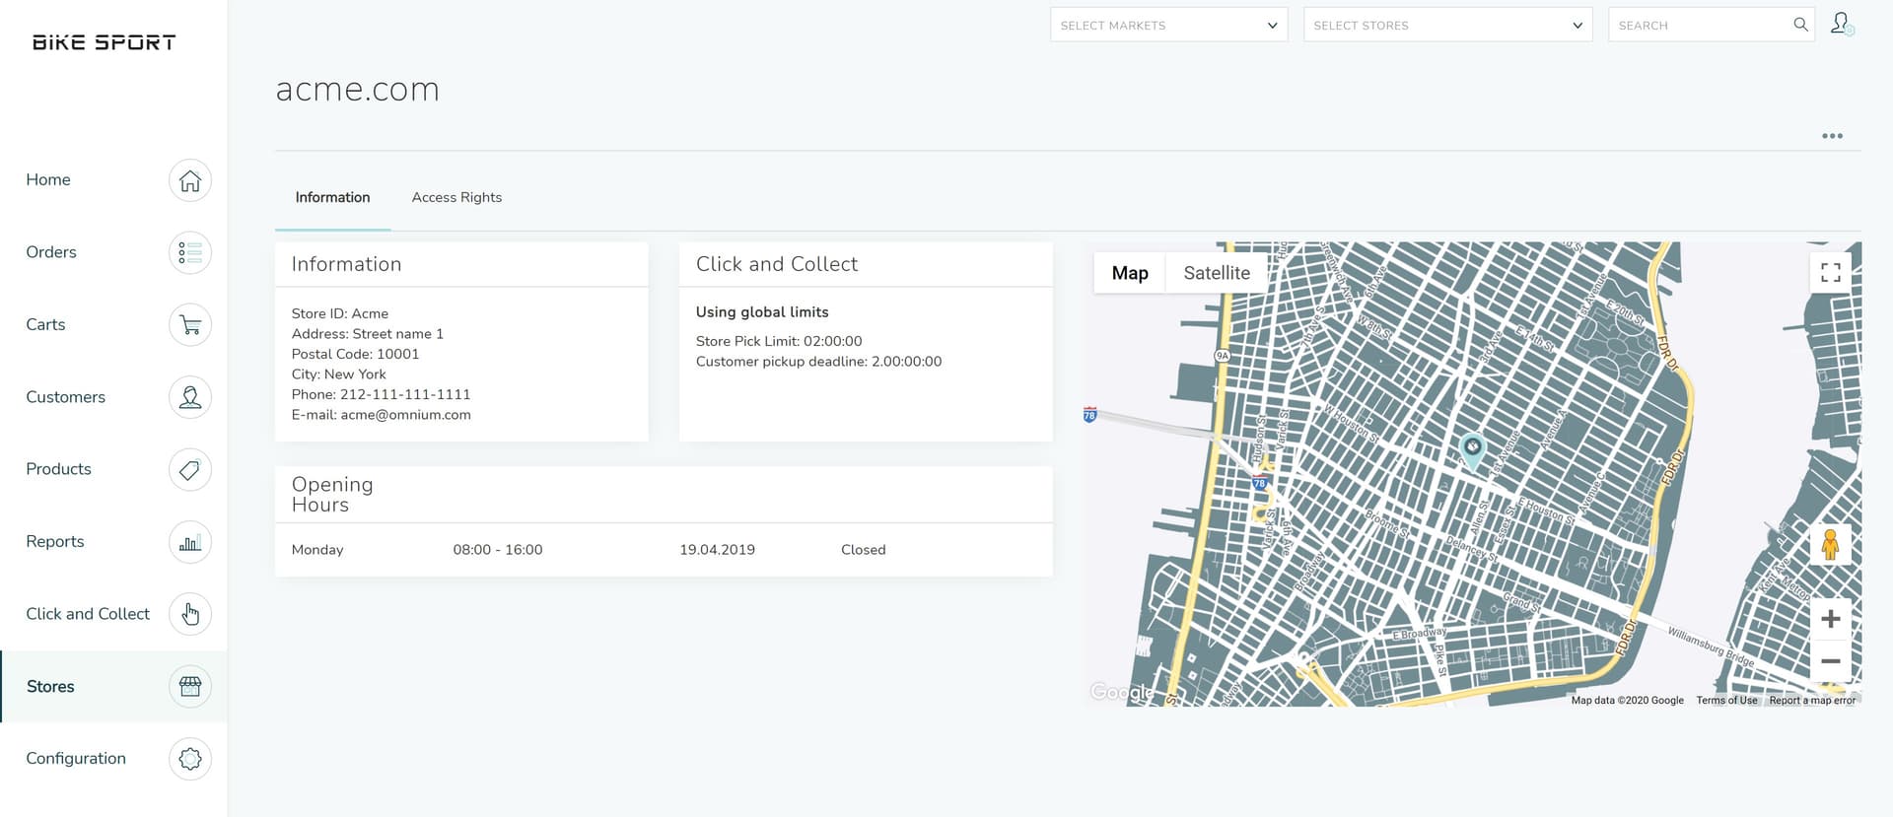Image resolution: width=1893 pixels, height=817 pixels.
Task: Click the email acme@omnium.com text
Action: pyautogui.click(x=405, y=415)
